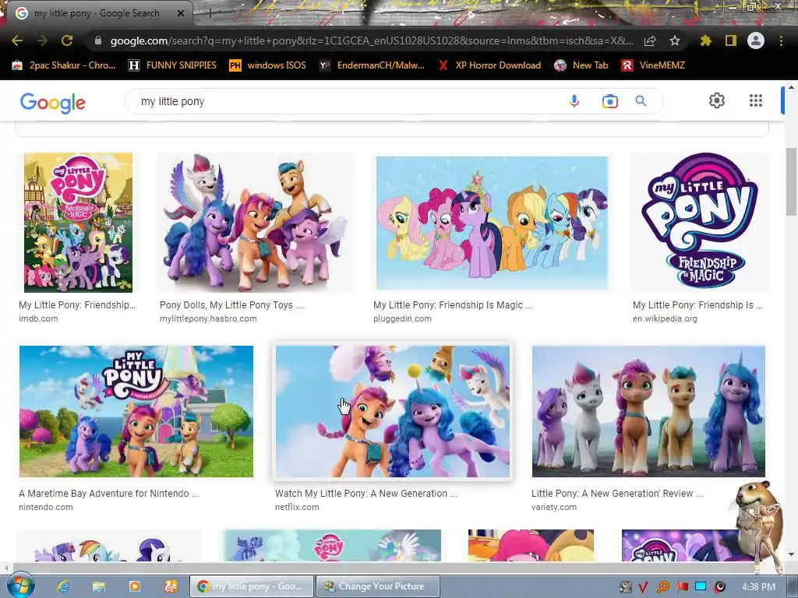The image size is (798, 598).
Task: Open the Hasbro Pony Dolls thumbnail
Action: click(x=256, y=222)
